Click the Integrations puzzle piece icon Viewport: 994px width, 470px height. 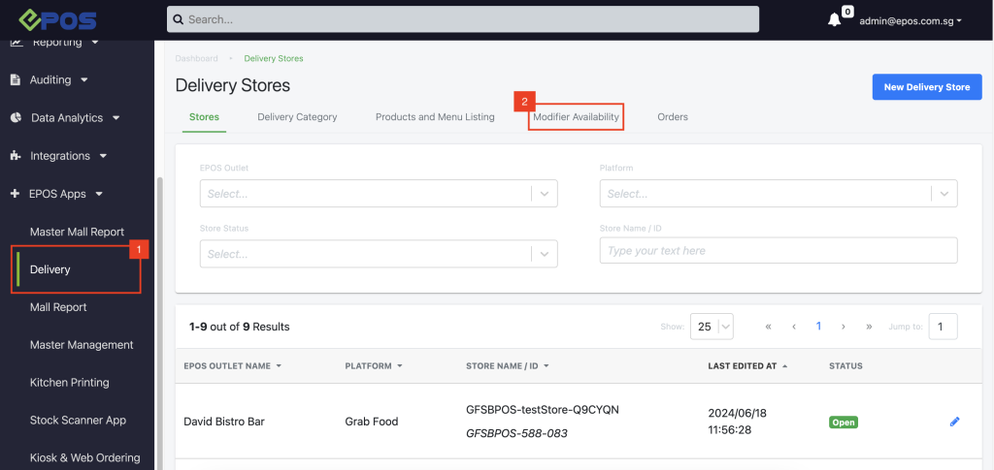(16, 155)
